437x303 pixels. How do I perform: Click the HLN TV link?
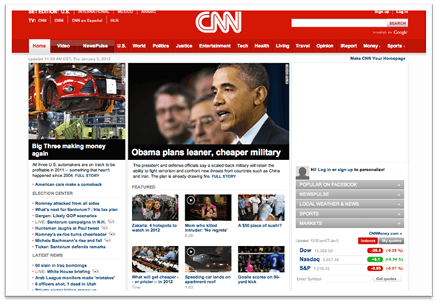(114, 21)
